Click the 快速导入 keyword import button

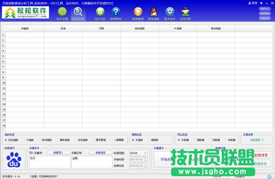58,153
